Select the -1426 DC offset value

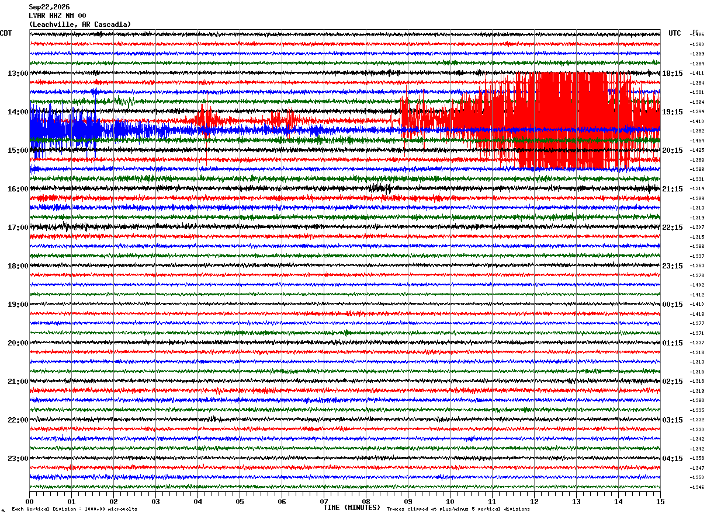tap(697, 35)
